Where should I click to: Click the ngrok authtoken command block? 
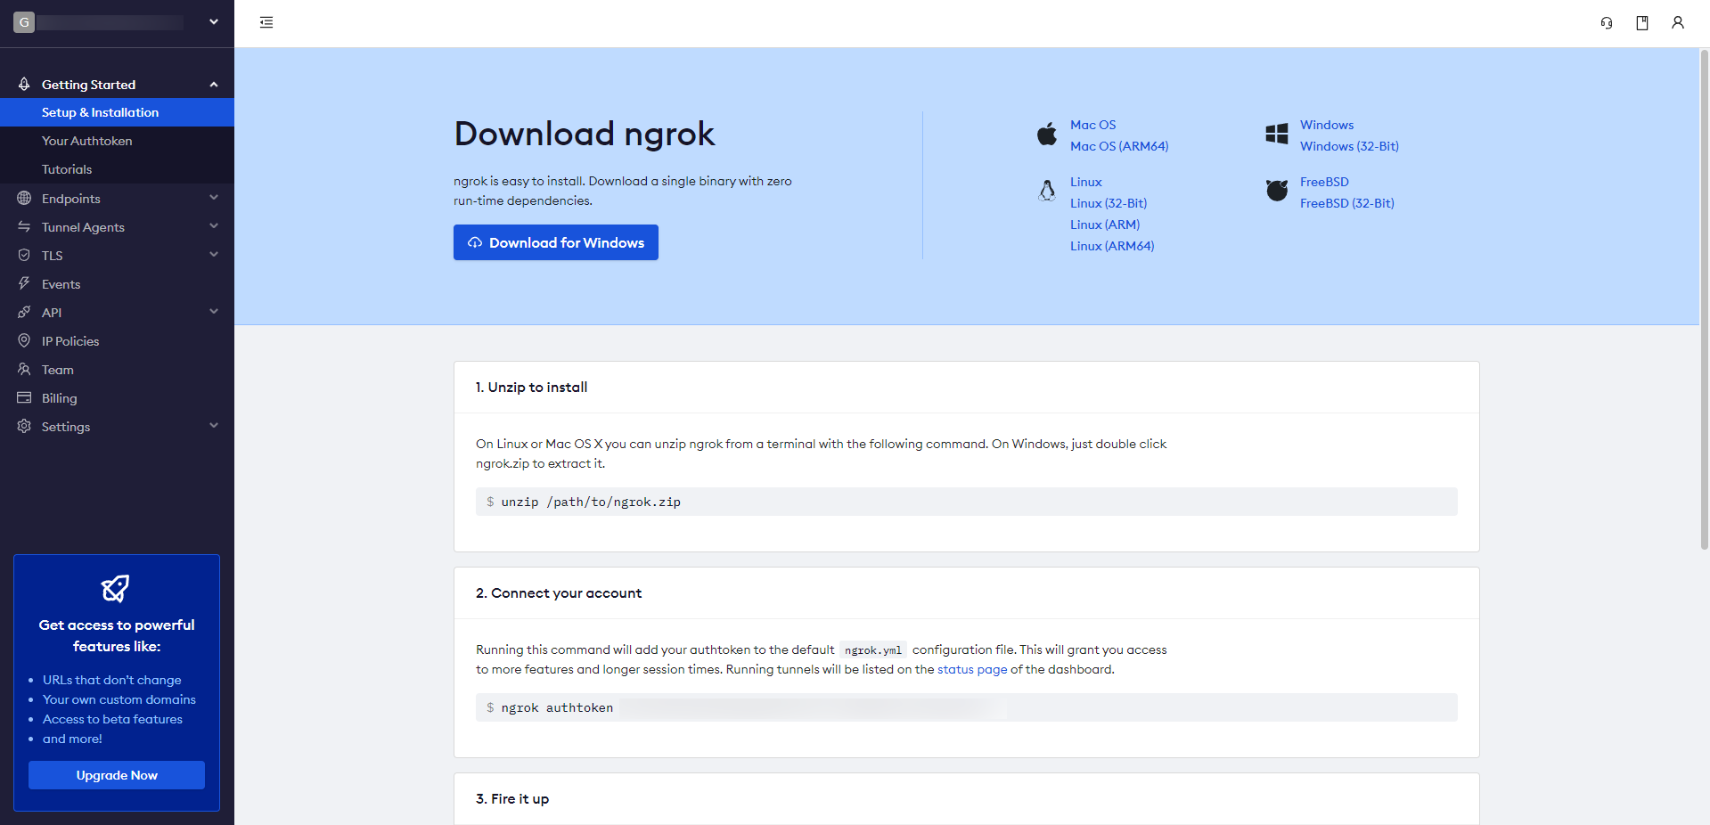point(967,707)
